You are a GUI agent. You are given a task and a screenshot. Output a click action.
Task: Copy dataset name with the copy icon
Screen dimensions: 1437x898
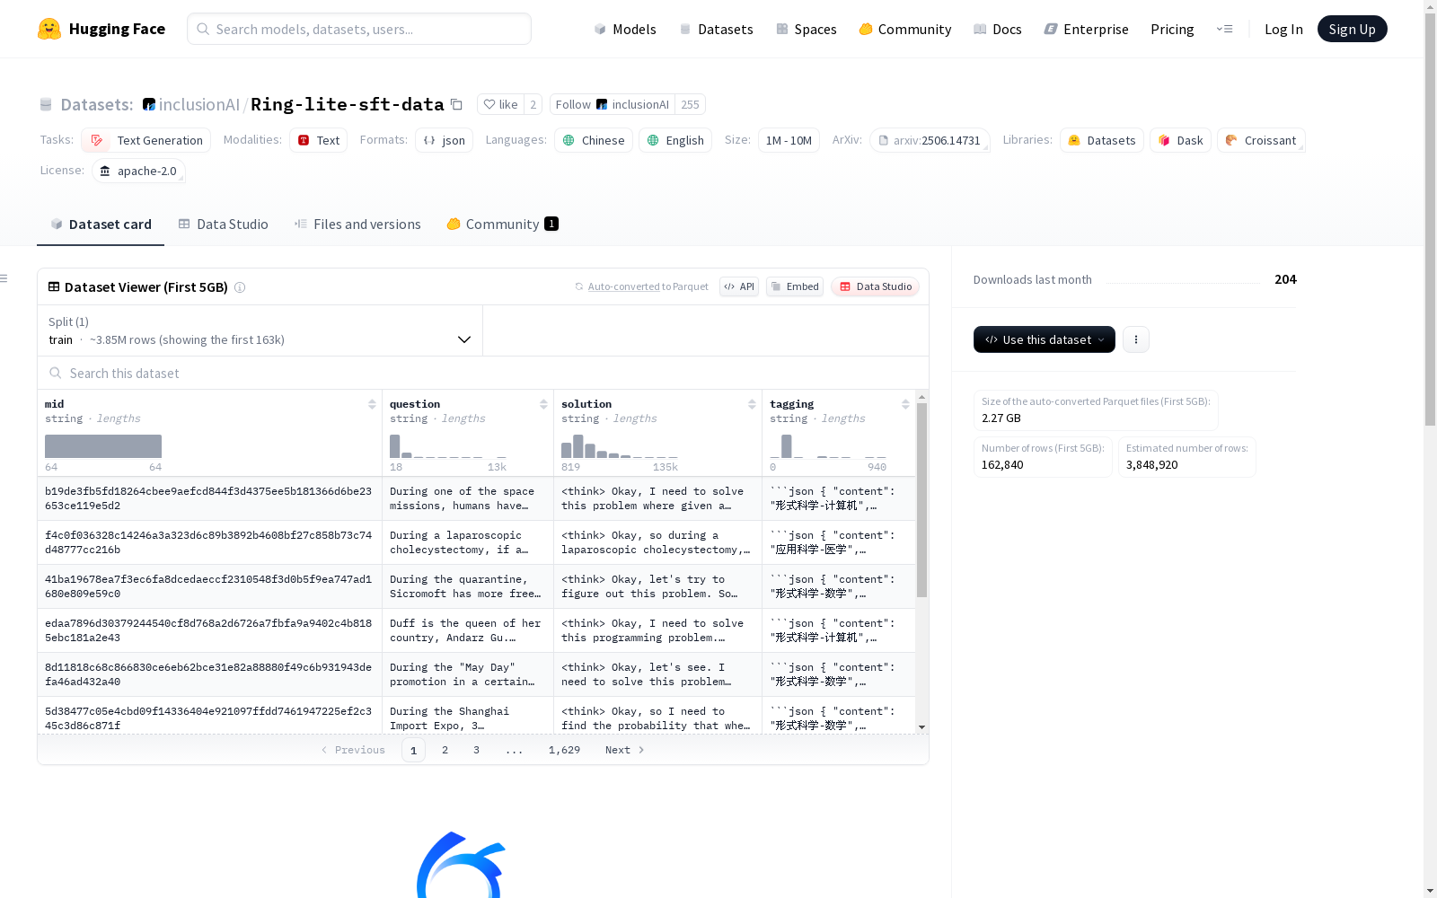click(x=456, y=104)
